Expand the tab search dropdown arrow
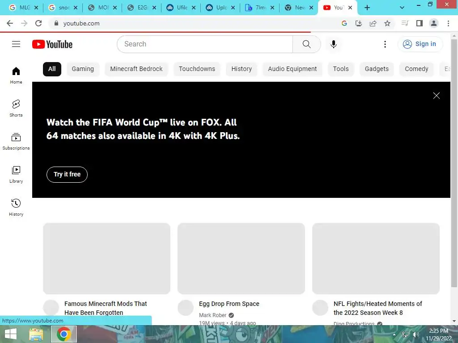The image size is (458, 343). (402, 8)
